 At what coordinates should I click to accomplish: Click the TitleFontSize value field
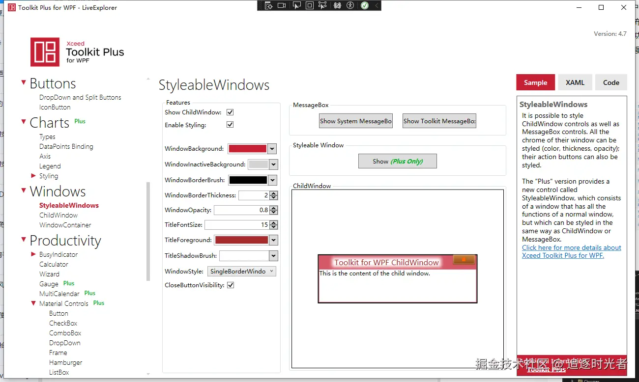(237, 225)
